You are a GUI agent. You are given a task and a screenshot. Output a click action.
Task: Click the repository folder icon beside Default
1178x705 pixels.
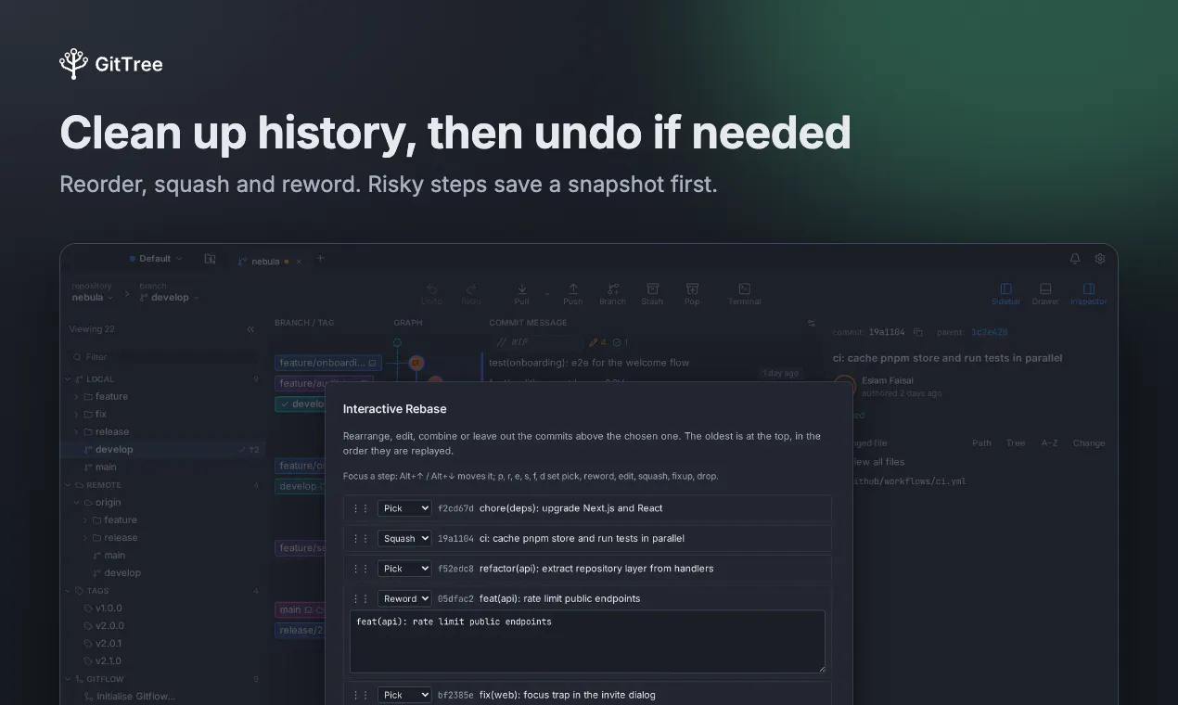tap(210, 259)
